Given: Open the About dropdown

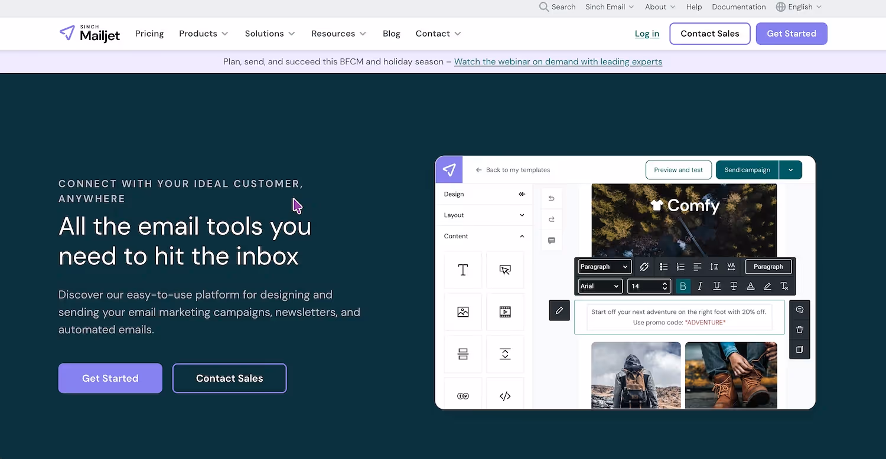Looking at the screenshot, I should tap(660, 7).
